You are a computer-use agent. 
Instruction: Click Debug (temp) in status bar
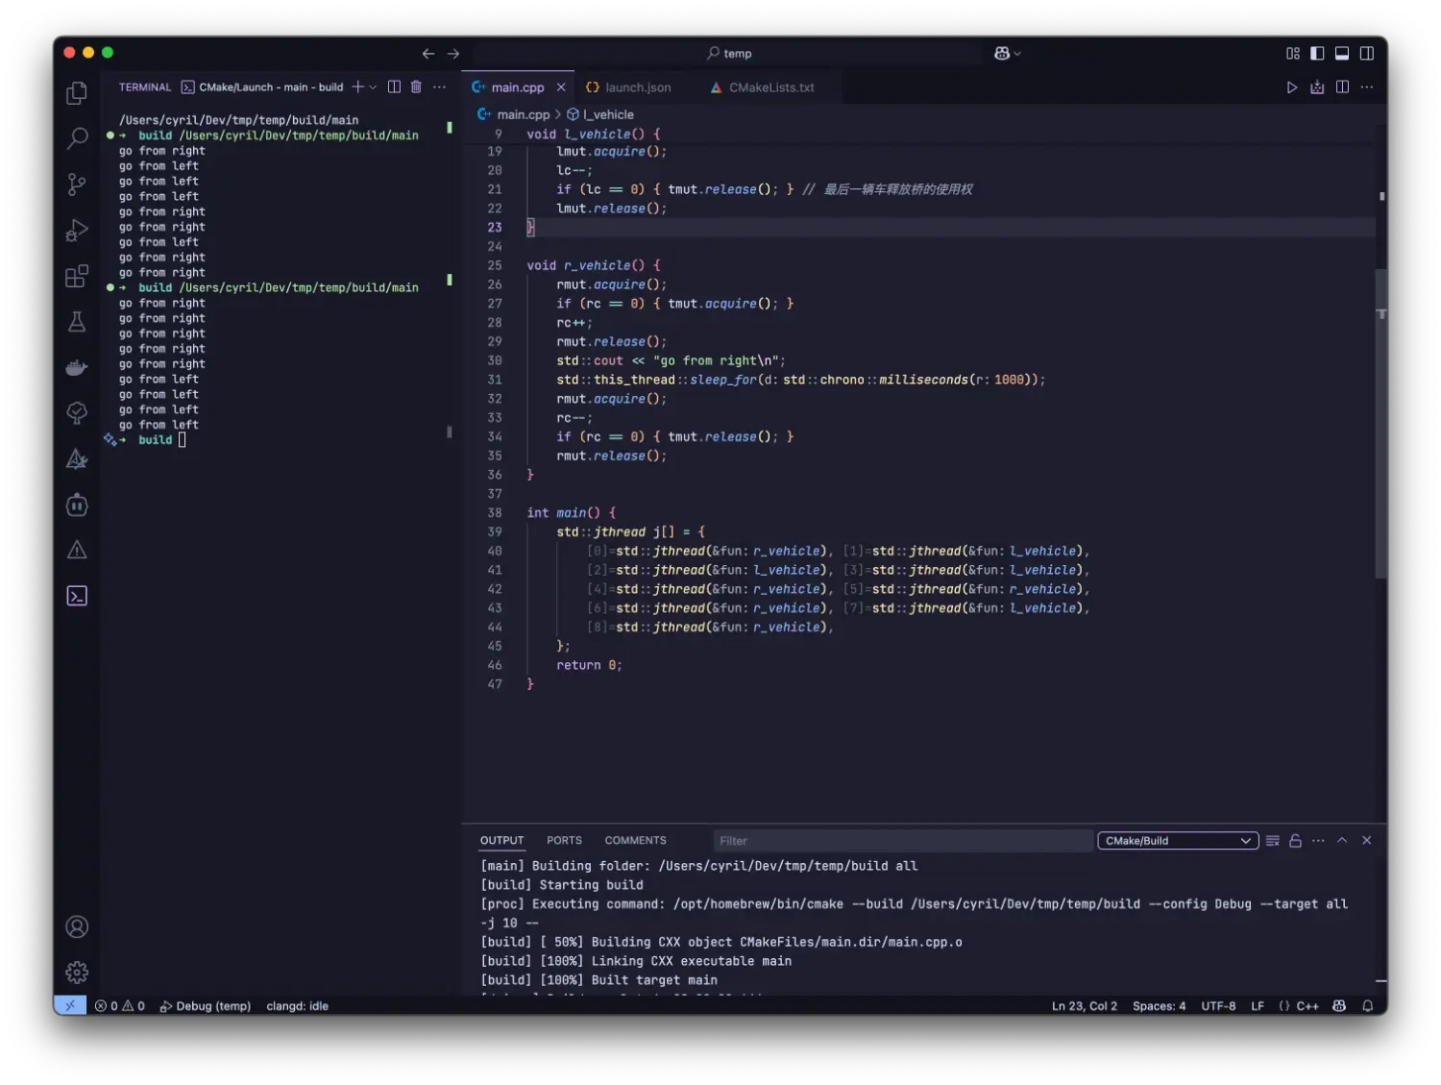[205, 1006]
